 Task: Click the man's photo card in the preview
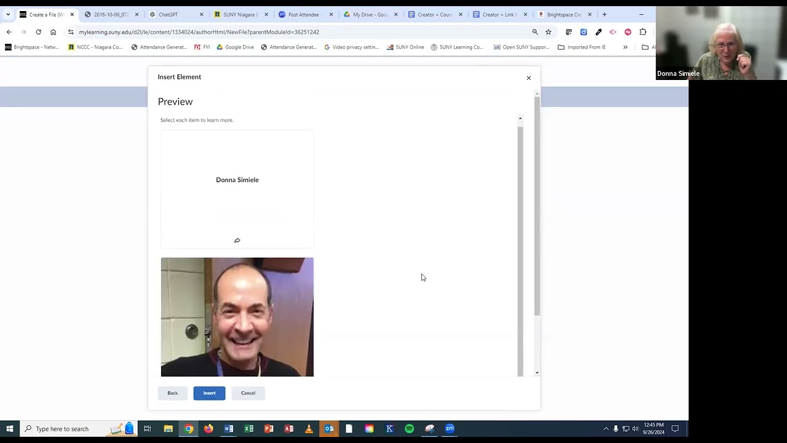point(237,317)
